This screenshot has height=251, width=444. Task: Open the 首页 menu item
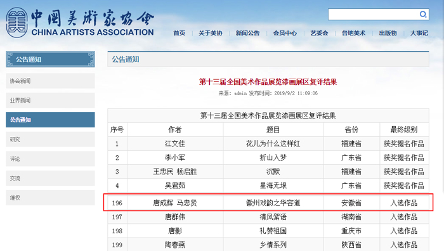(180, 33)
